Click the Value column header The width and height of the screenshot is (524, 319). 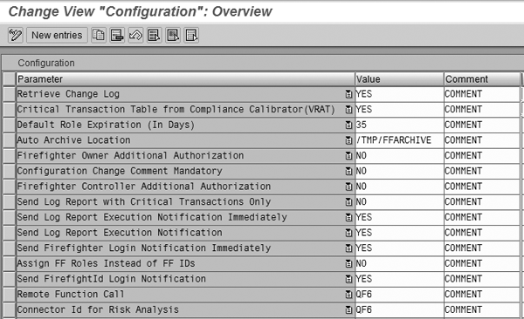pyautogui.click(x=399, y=79)
